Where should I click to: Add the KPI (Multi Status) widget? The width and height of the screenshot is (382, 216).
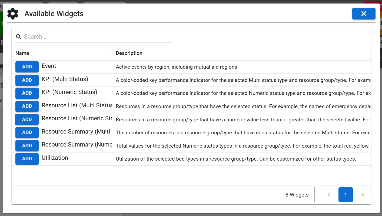tap(27, 80)
